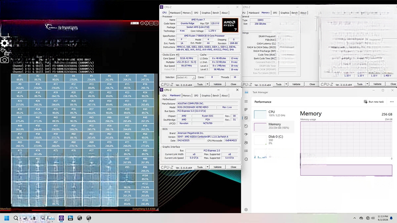Open the history clock icon in G.Skill app
This screenshot has height=223, width=397.
tap(142, 23)
